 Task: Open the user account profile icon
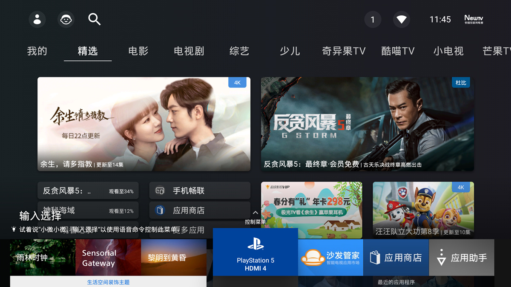click(37, 19)
